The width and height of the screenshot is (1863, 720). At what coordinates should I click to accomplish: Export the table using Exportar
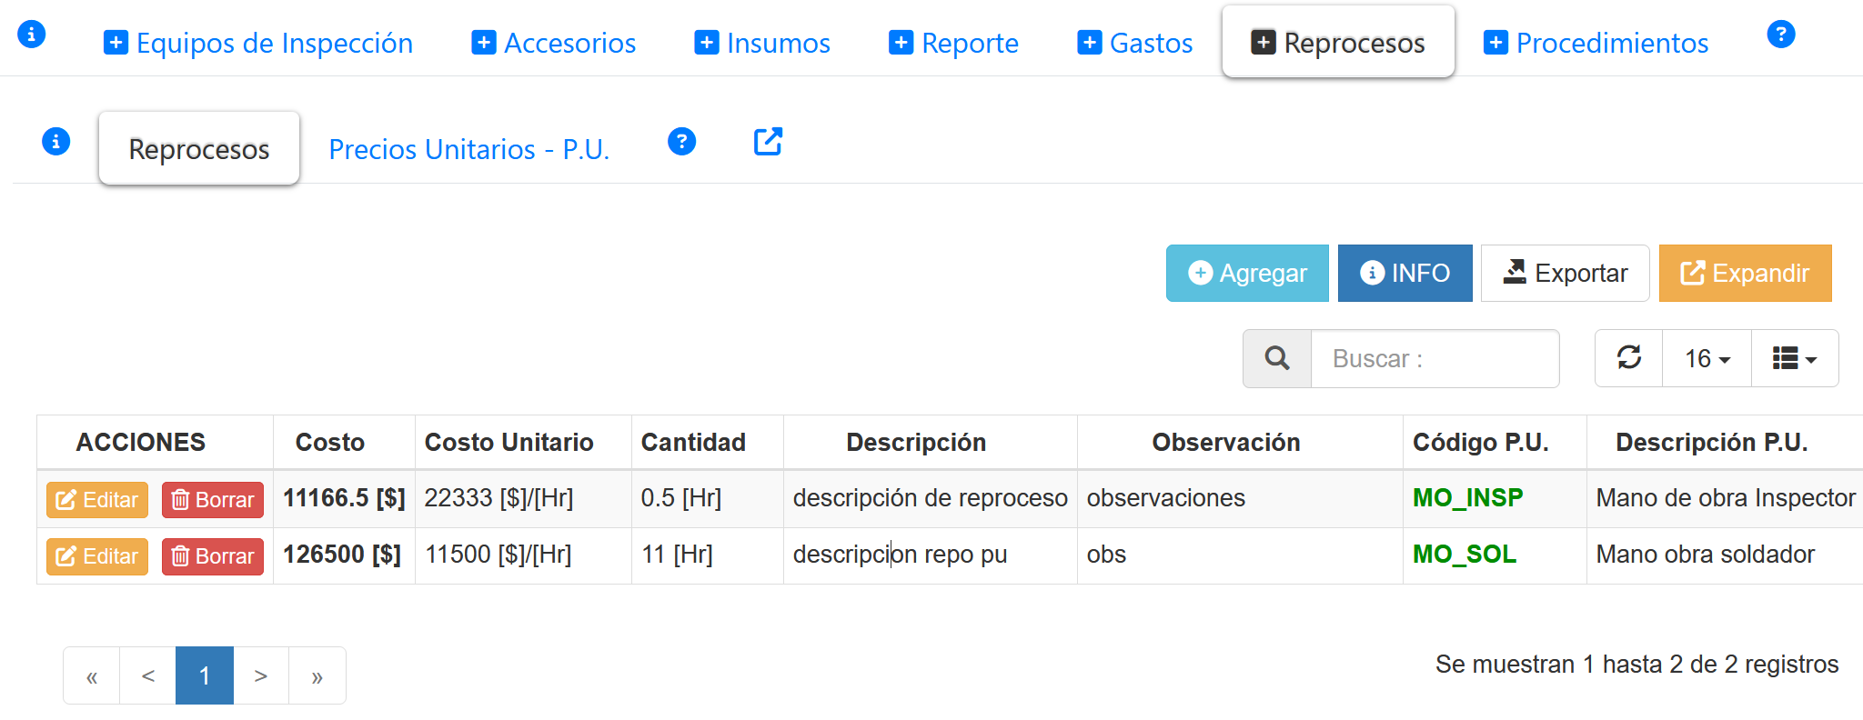(1565, 274)
